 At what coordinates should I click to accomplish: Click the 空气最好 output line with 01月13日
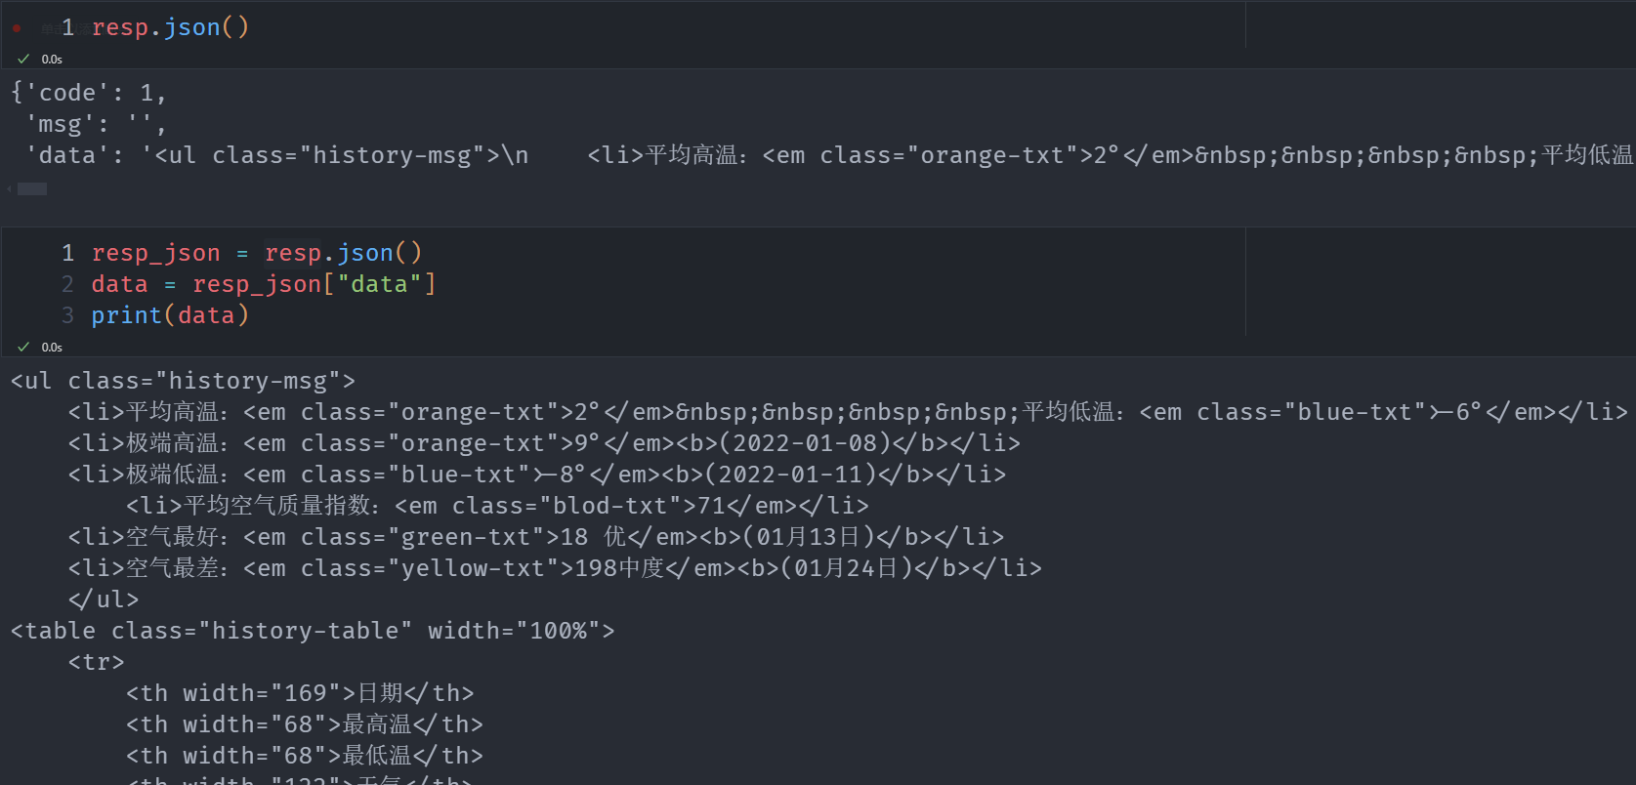click(x=536, y=537)
